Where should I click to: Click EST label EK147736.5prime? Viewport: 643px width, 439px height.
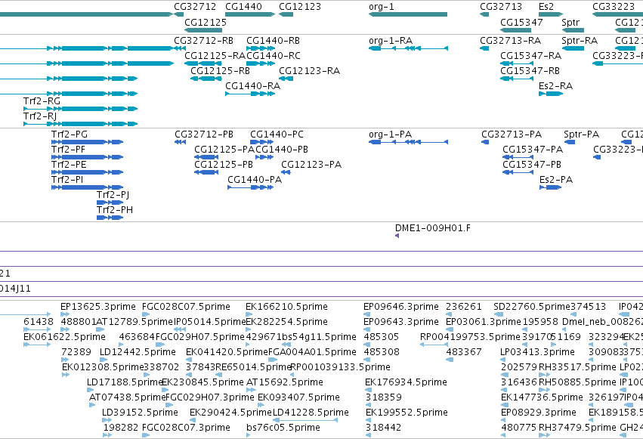click(542, 397)
